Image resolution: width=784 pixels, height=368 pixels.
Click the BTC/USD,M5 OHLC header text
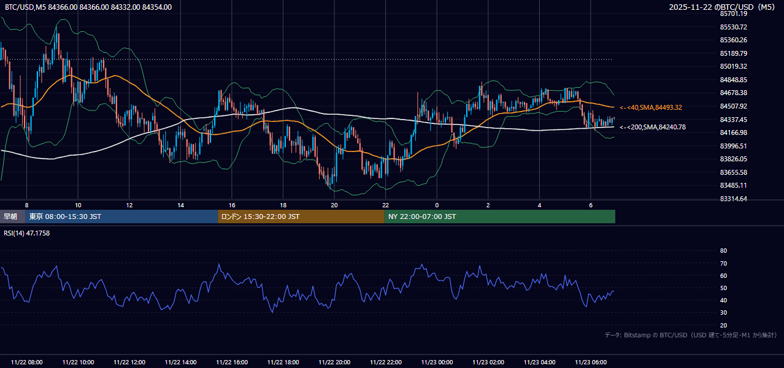88,7
